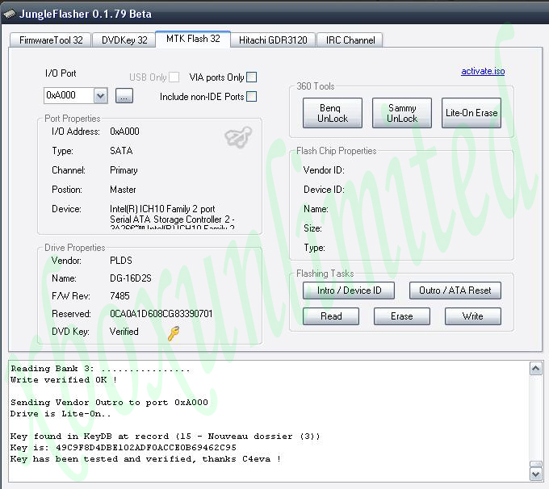Click the browse ellipsis button beside I/O port

[124, 96]
